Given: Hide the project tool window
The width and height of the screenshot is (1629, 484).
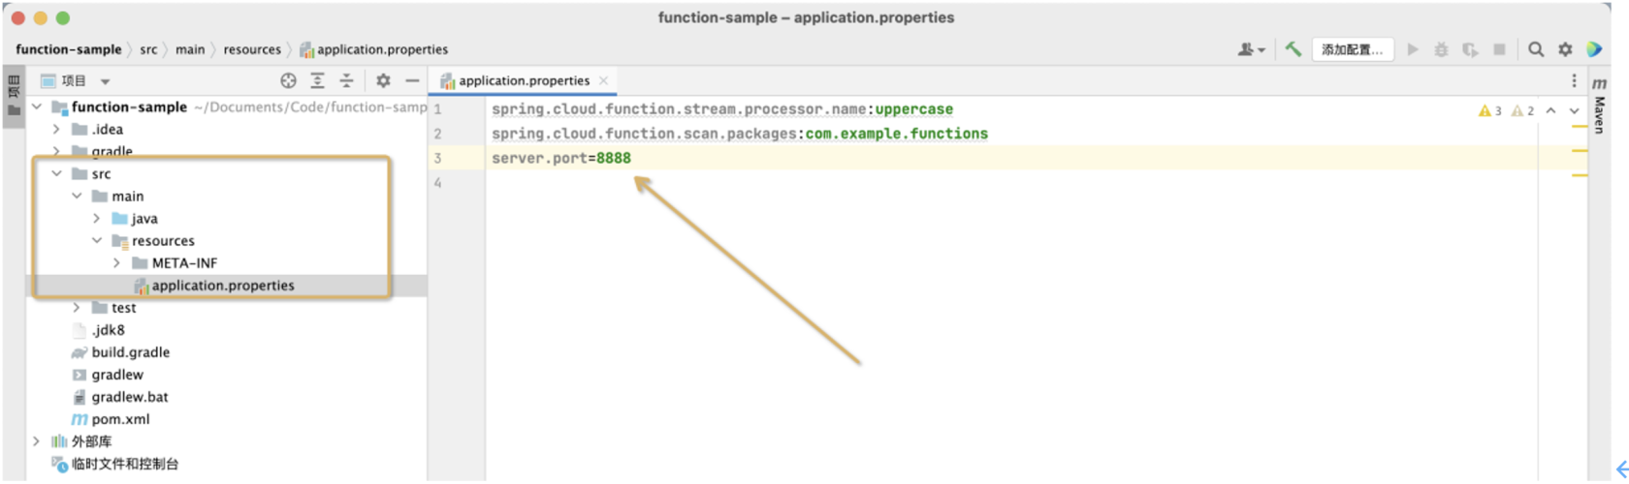Looking at the screenshot, I should pos(412,81).
